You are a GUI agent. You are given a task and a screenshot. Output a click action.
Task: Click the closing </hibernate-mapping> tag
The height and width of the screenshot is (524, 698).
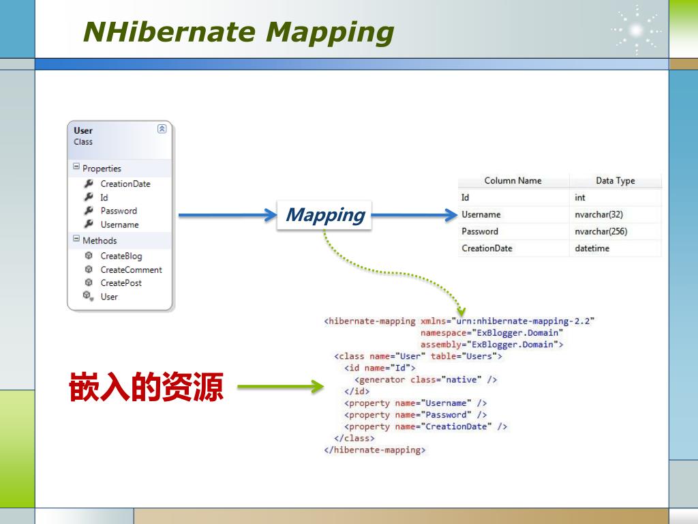(375, 450)
